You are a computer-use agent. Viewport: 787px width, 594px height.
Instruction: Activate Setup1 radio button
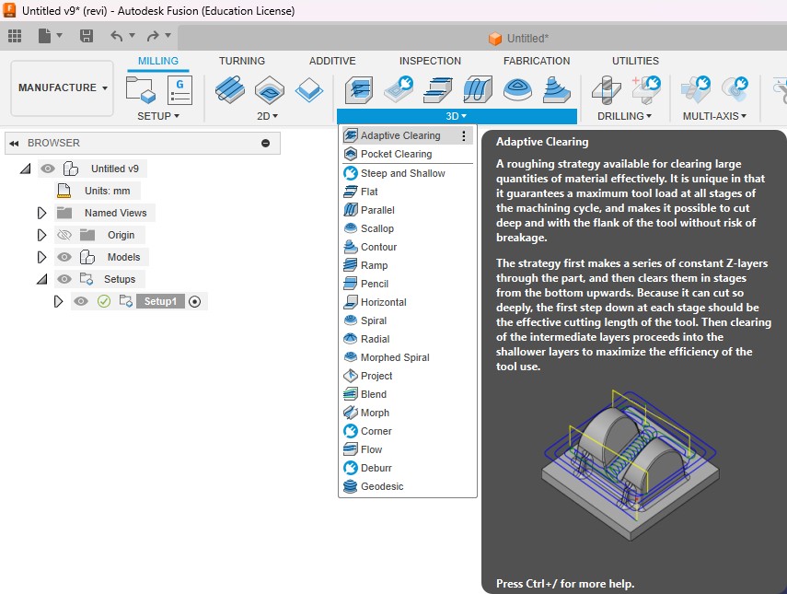tap(195, 302)
